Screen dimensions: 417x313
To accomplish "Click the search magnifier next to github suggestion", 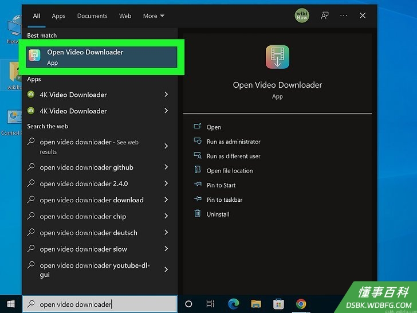I will click(31, 167).
